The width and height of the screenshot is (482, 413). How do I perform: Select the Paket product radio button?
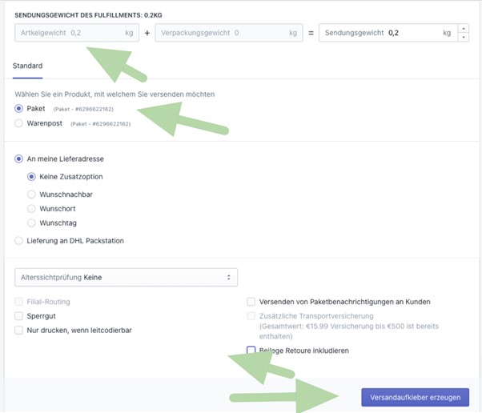coord(18,109)
